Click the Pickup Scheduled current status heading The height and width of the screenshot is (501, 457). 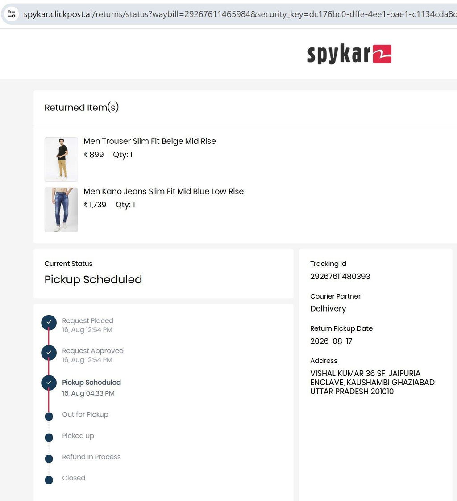(x=93, y=280)
